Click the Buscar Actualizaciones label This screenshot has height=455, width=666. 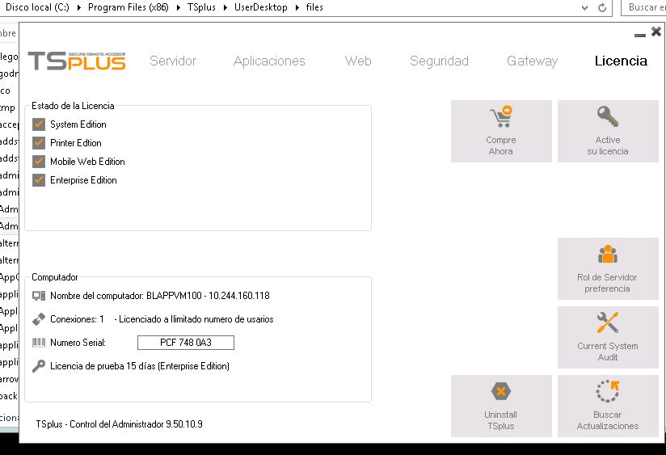[x=608, y=420]
